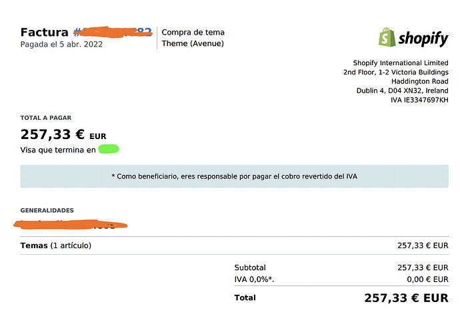Select the Pagada el 5 abr. 2022 text
Image resolution: width=460 pixels, height=320 pixels.
point(61,44)
